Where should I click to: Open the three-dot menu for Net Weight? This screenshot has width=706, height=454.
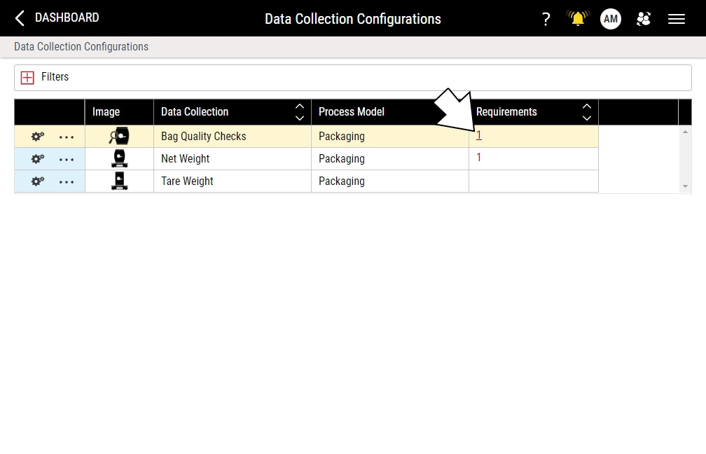67,159
